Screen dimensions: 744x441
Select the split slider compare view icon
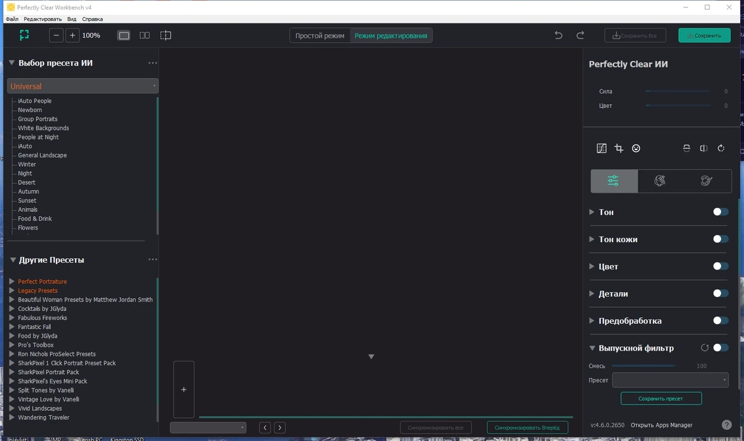tap(166, 35)
